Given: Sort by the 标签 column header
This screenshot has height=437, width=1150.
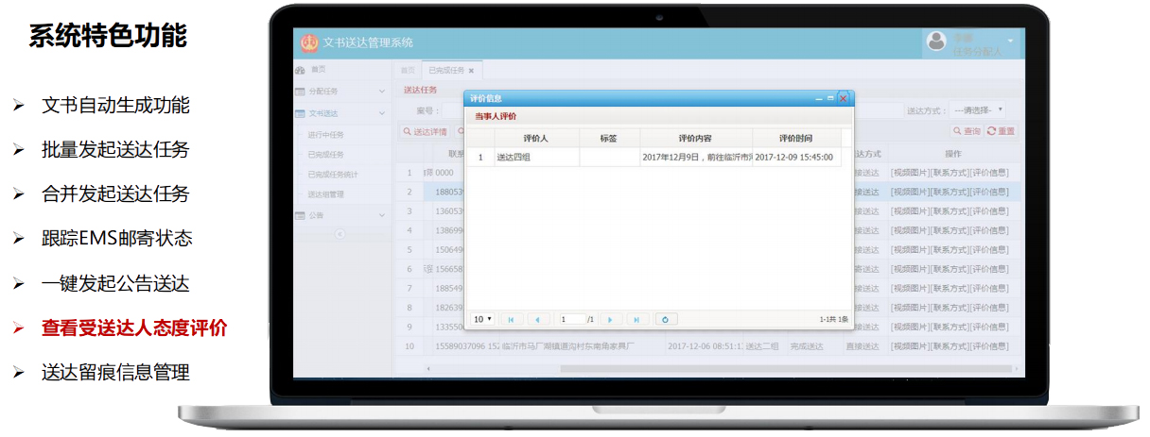Looking at the screenshot, I should pos(608,138).
